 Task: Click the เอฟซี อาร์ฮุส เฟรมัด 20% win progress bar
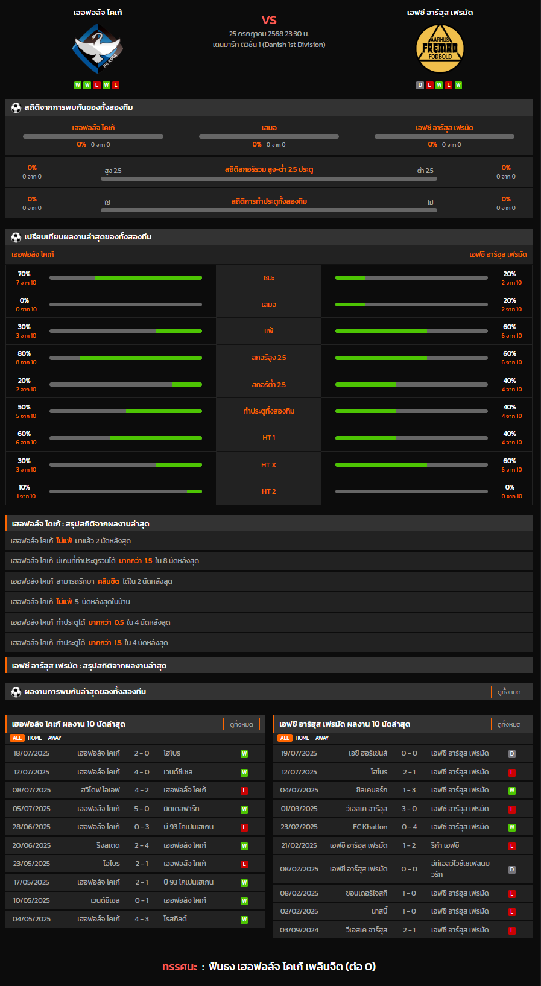[411, 278]
